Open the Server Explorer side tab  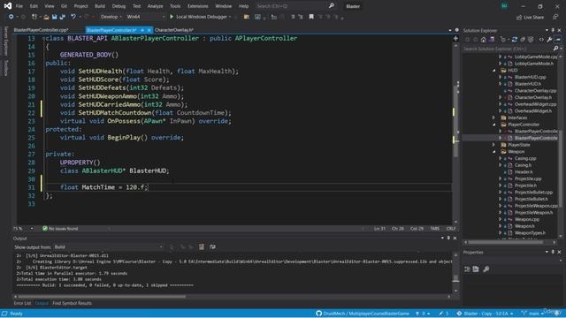coord(5,41)
